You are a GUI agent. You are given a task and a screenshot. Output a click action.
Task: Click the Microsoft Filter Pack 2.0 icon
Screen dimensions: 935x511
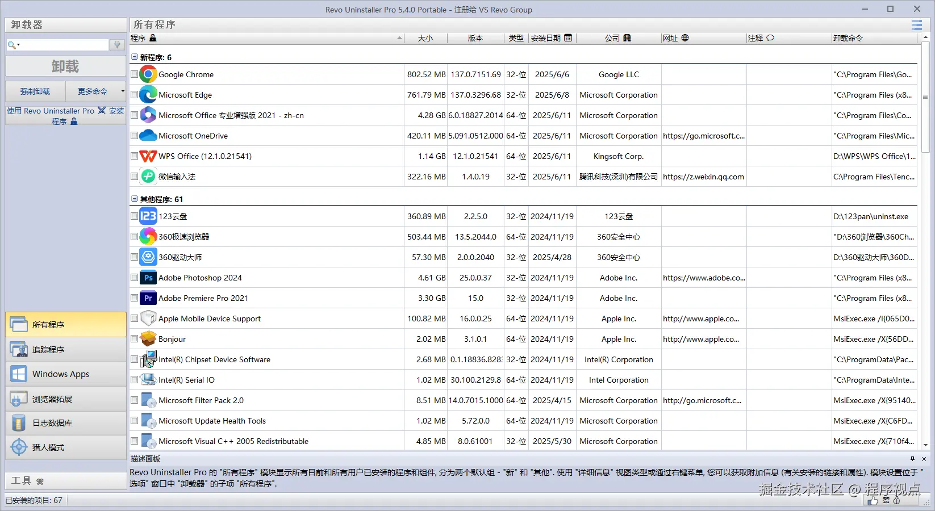click(x=148, y=400)
